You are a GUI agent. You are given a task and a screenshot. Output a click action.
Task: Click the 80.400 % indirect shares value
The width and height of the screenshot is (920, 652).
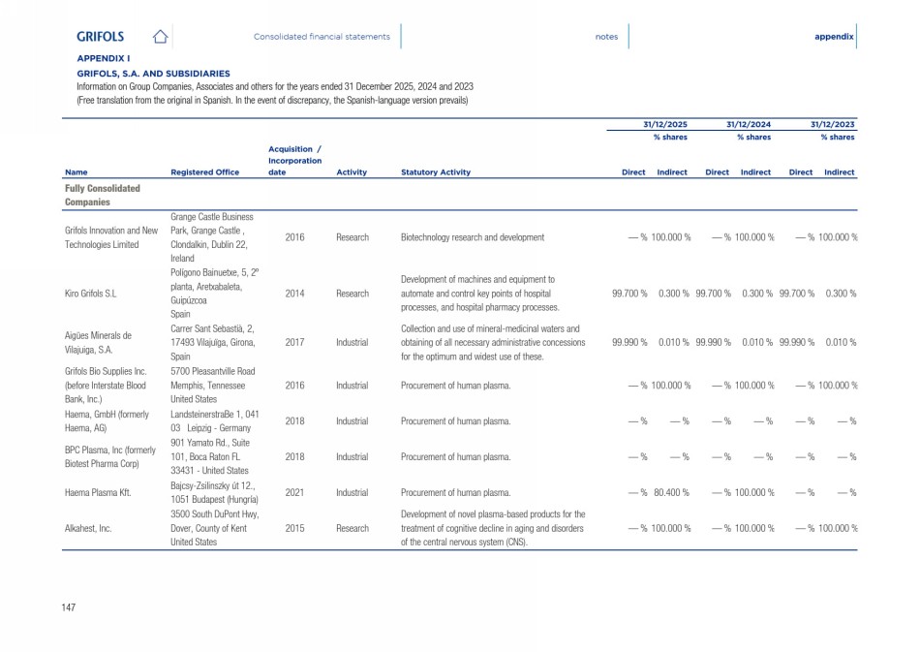click(671, 492)
